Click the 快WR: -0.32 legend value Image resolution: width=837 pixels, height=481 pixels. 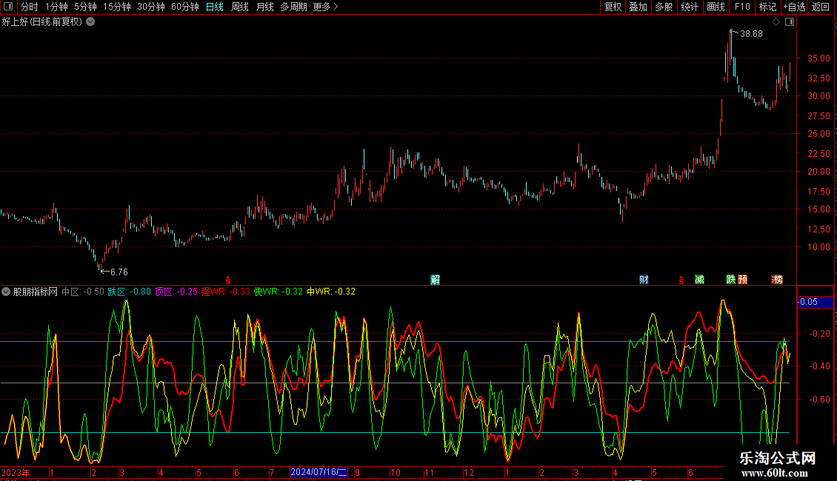click(x=278, y=292)
